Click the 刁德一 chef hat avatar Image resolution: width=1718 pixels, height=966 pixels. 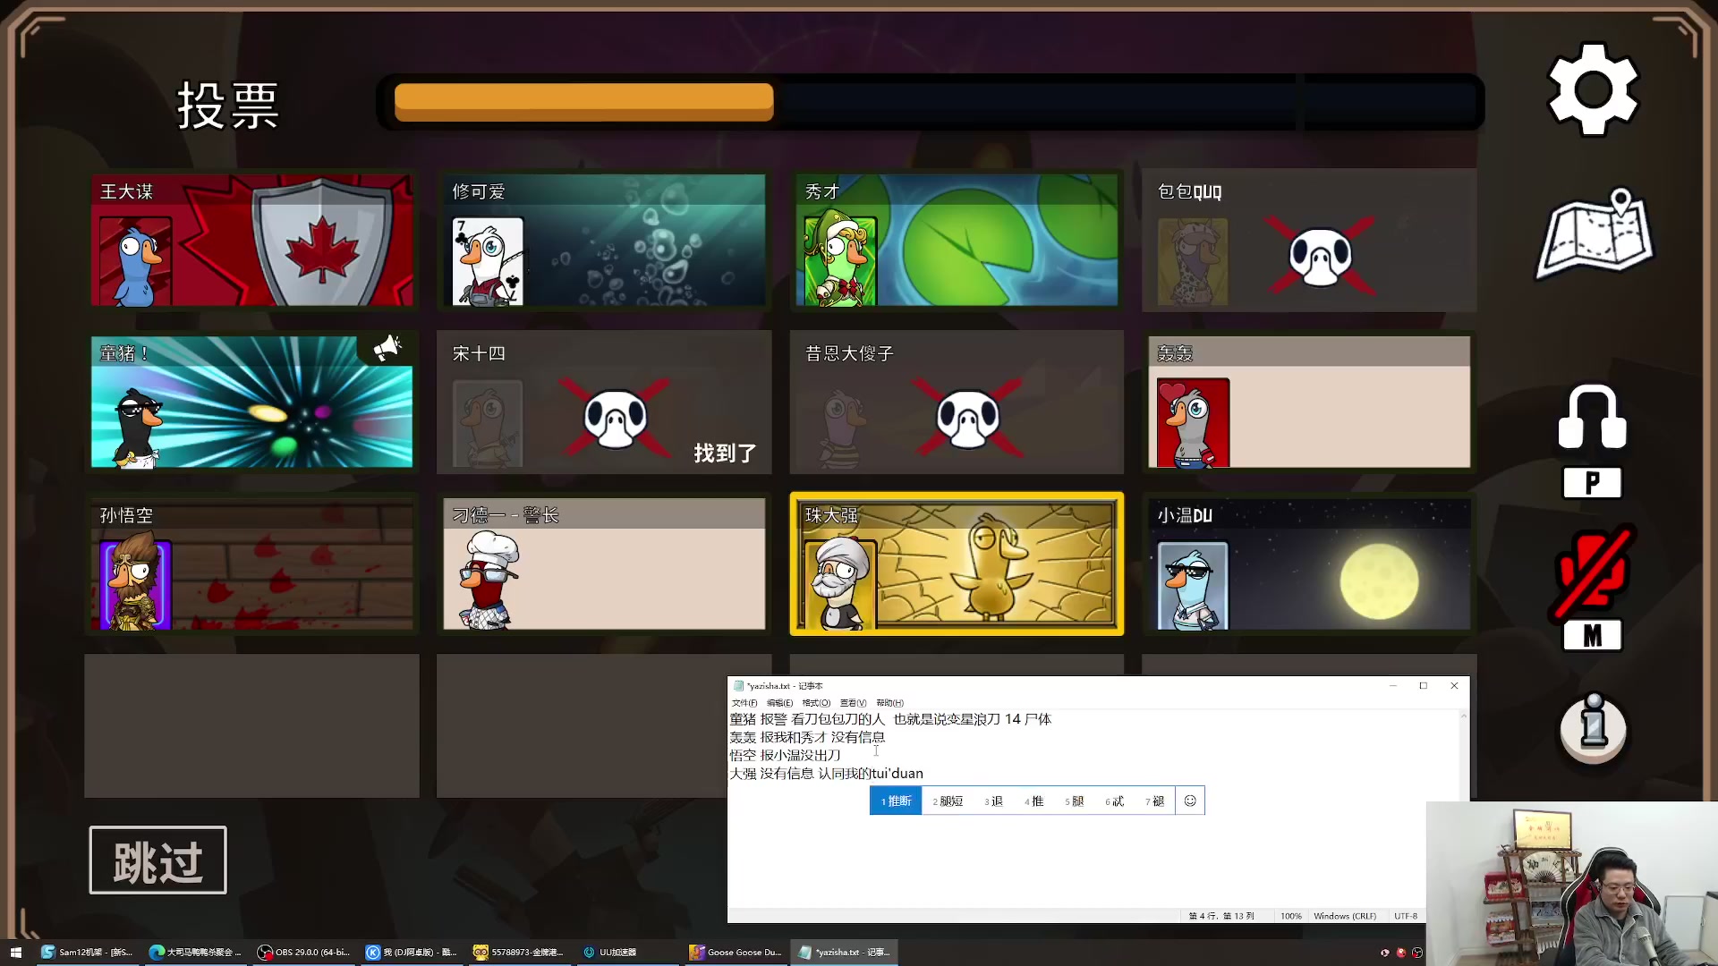point(489,580)
